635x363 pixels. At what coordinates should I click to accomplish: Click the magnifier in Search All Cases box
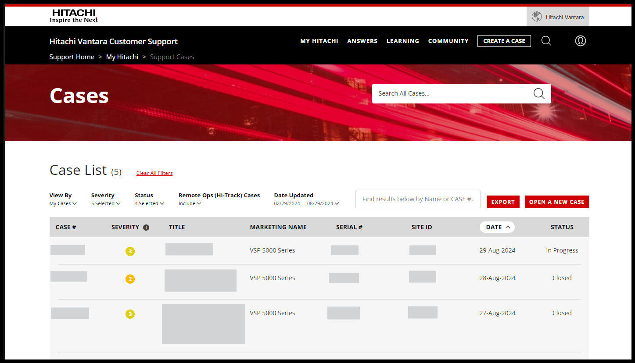point(539,93)
